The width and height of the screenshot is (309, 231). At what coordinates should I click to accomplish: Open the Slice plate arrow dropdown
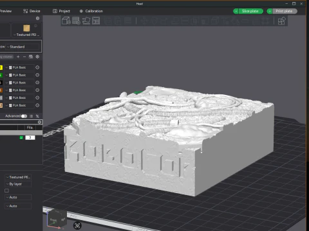(236, 11)
